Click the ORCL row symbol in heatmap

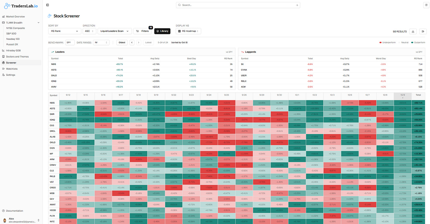53,131
